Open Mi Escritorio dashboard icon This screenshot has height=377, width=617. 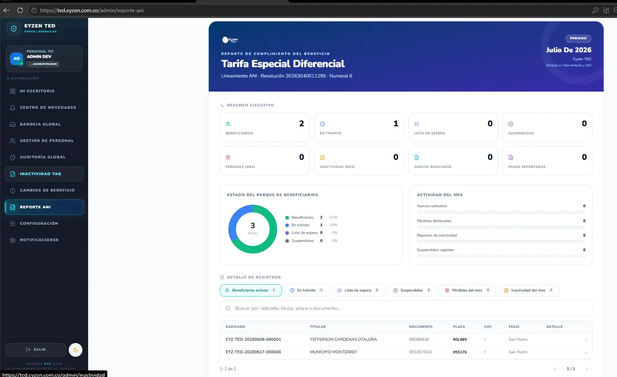tap(13, 91)
